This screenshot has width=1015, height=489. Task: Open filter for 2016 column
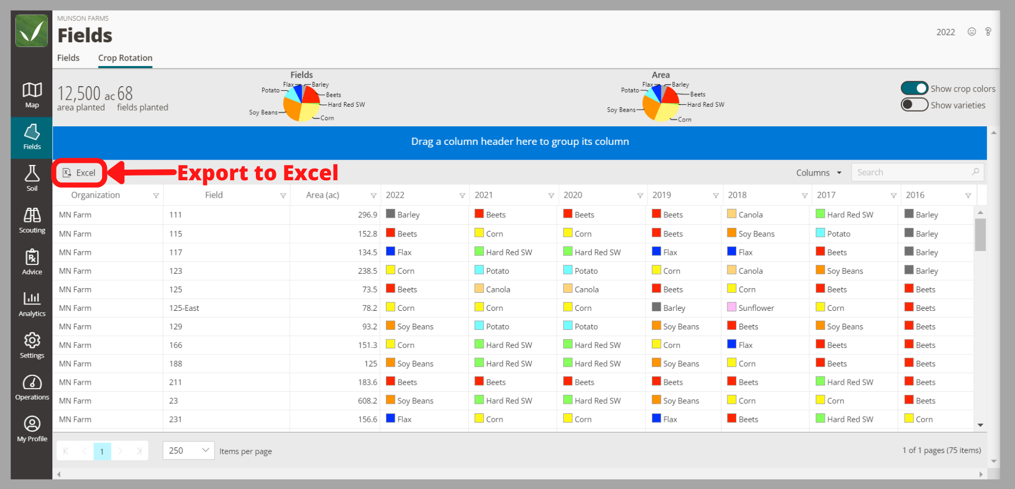click(968, 196)
